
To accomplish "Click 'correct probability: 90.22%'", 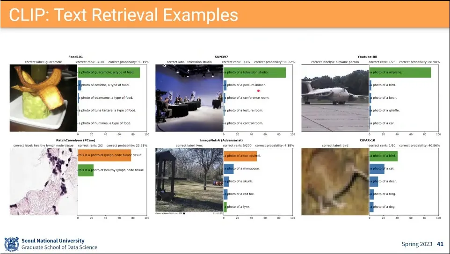I will click(275, 62).
